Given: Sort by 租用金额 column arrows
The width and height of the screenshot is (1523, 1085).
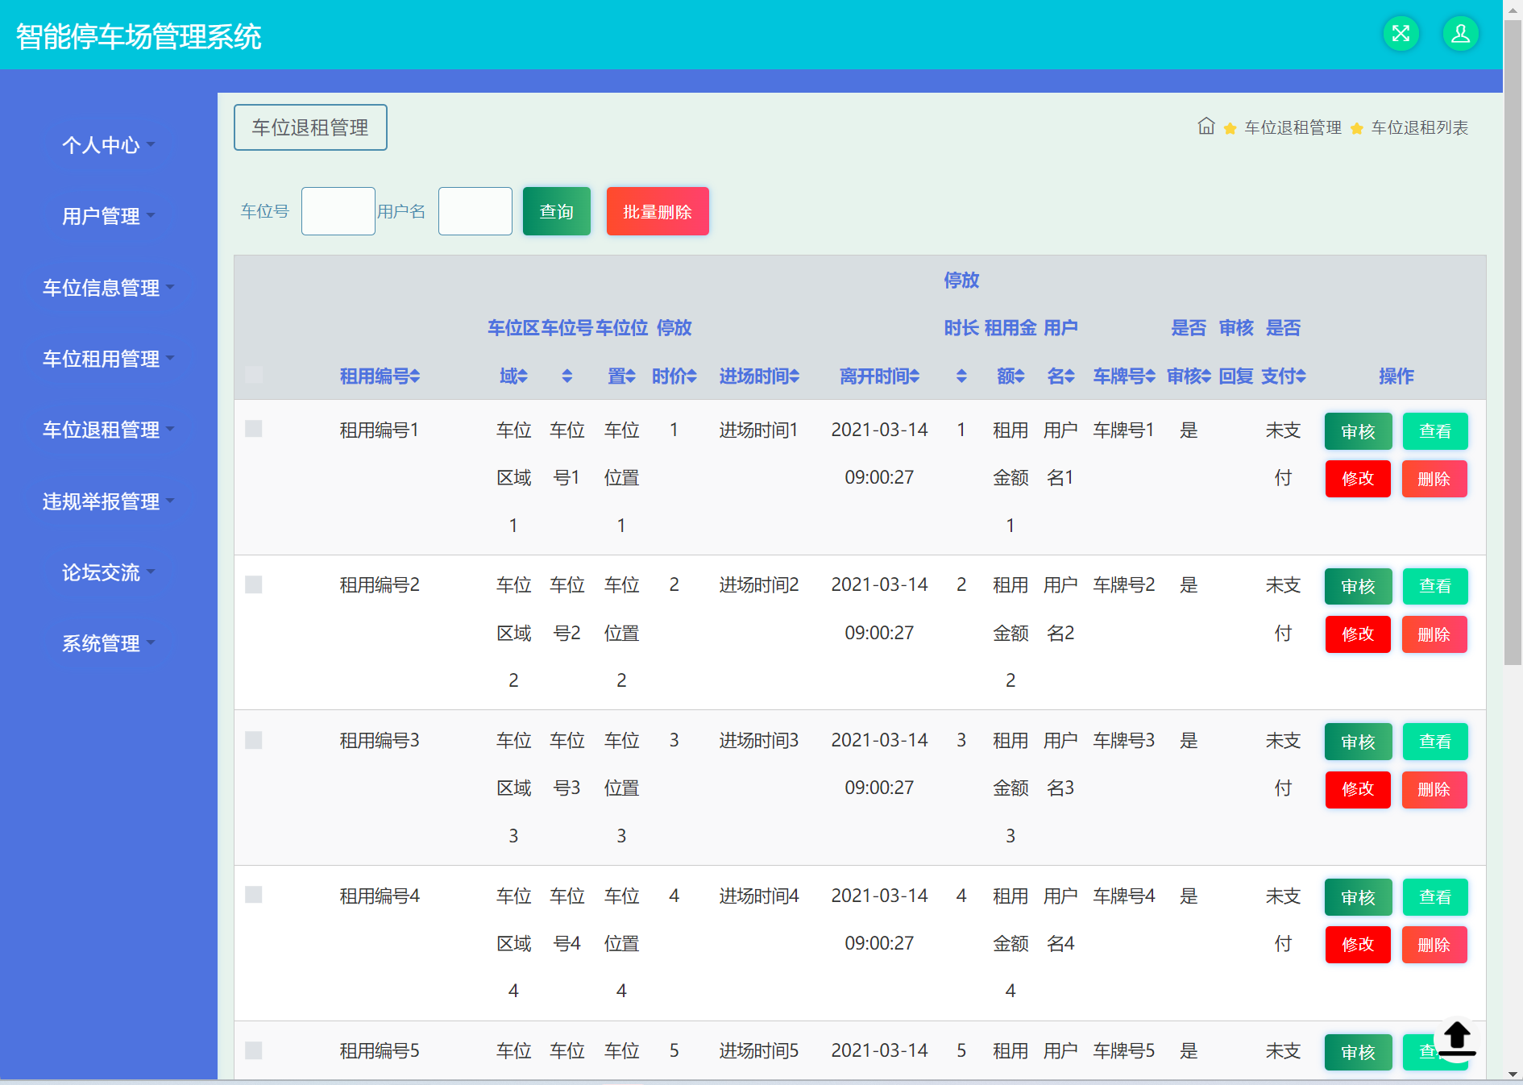Looking at the screenshot, I should pyautogui.click(x=1019, y=376).
